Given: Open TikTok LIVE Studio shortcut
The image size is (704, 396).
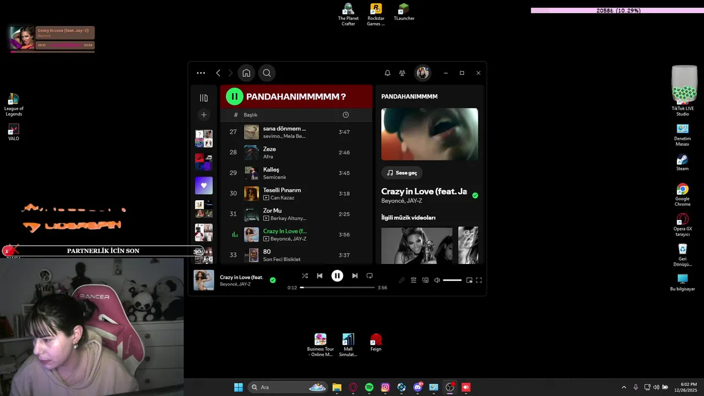Looking at the screenshot, I should (683, 91).
